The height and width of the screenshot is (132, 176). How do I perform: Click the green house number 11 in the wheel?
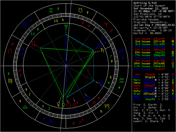[33, 34]
